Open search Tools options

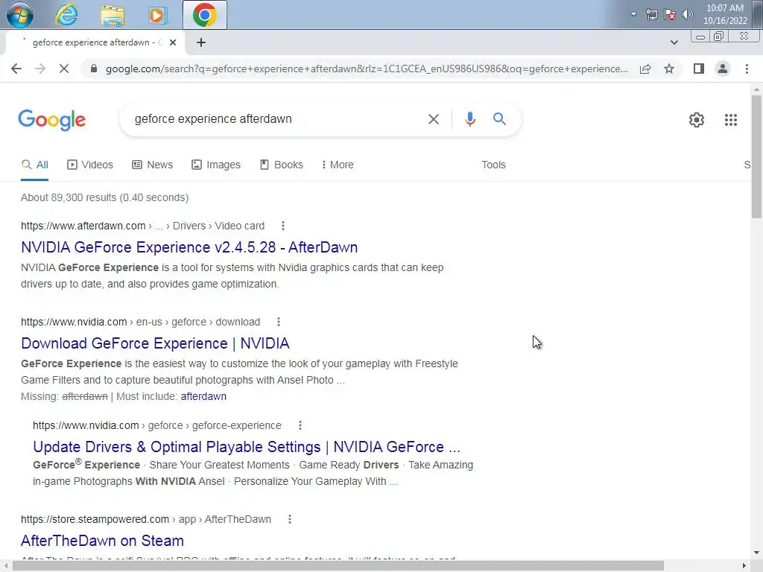click(493, 165)
